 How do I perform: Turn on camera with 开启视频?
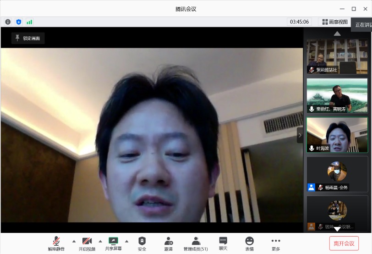87,241
